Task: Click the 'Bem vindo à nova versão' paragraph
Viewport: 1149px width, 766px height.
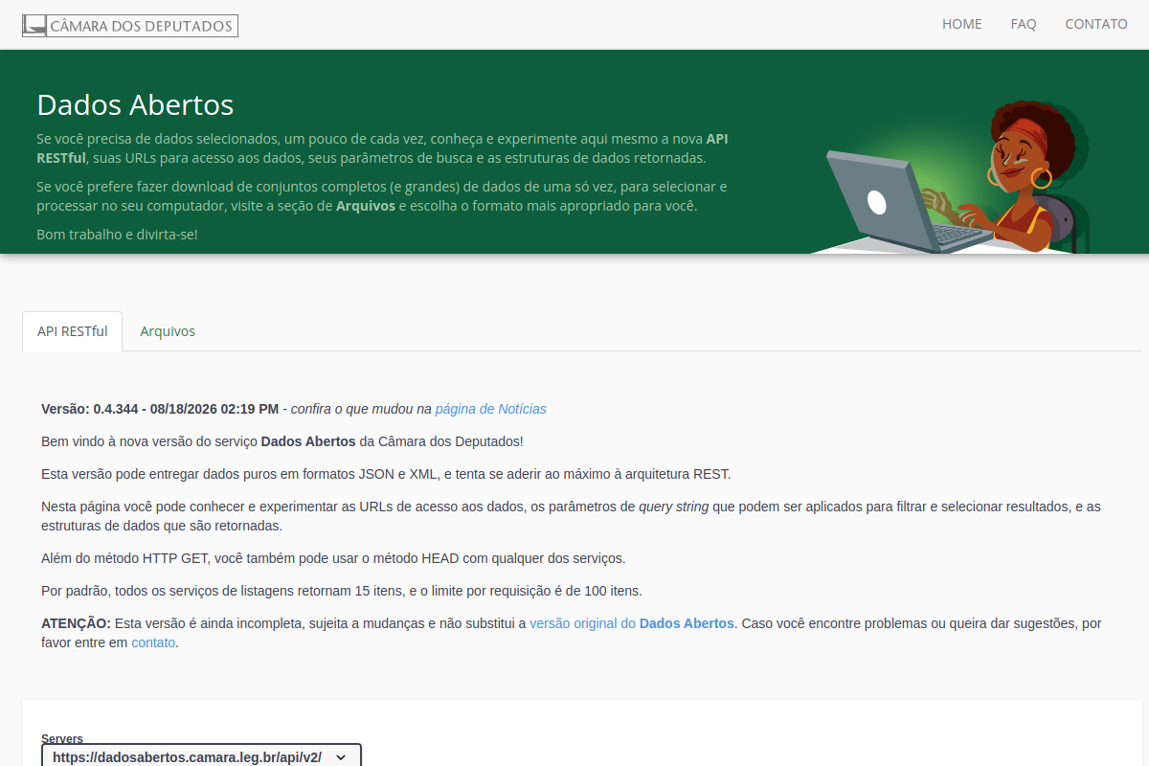Action: click(282, 441)
